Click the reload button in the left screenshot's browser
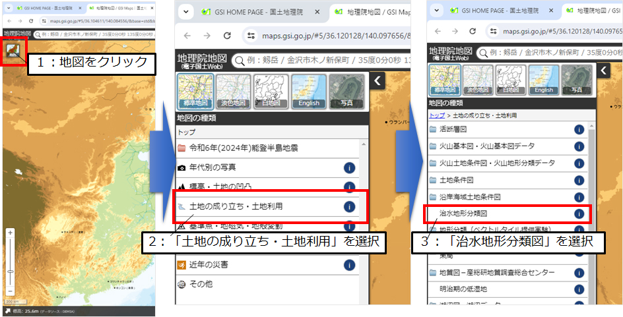623x317 pixels. coord(32,20)
